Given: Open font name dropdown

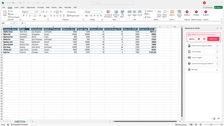Looking at the screenshot, I should click(x=35, y=12).
